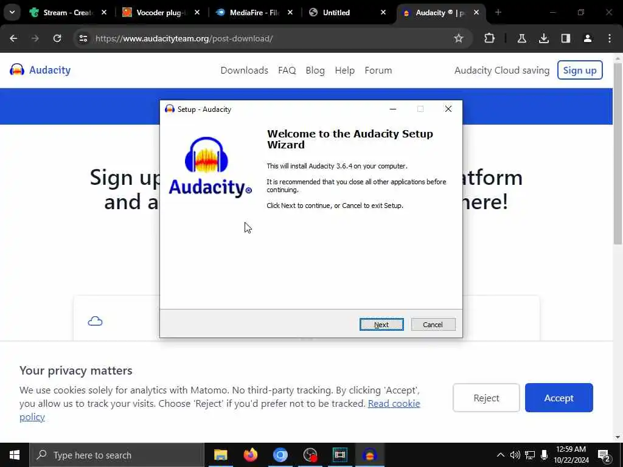Open the browser downloads icon

[544, 38]
